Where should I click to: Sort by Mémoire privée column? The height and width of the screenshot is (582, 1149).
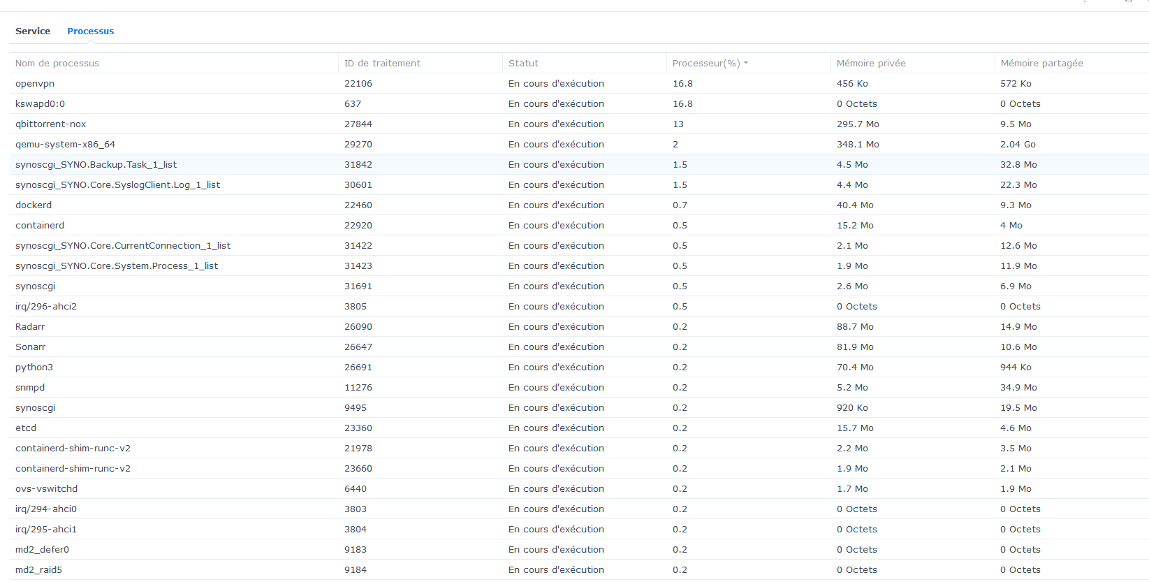coord(870,64)
